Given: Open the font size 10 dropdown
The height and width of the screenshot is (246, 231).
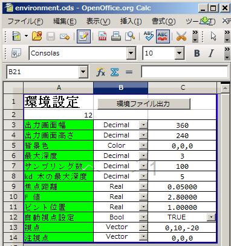Looking at the screenshot, I should point(179,53).
